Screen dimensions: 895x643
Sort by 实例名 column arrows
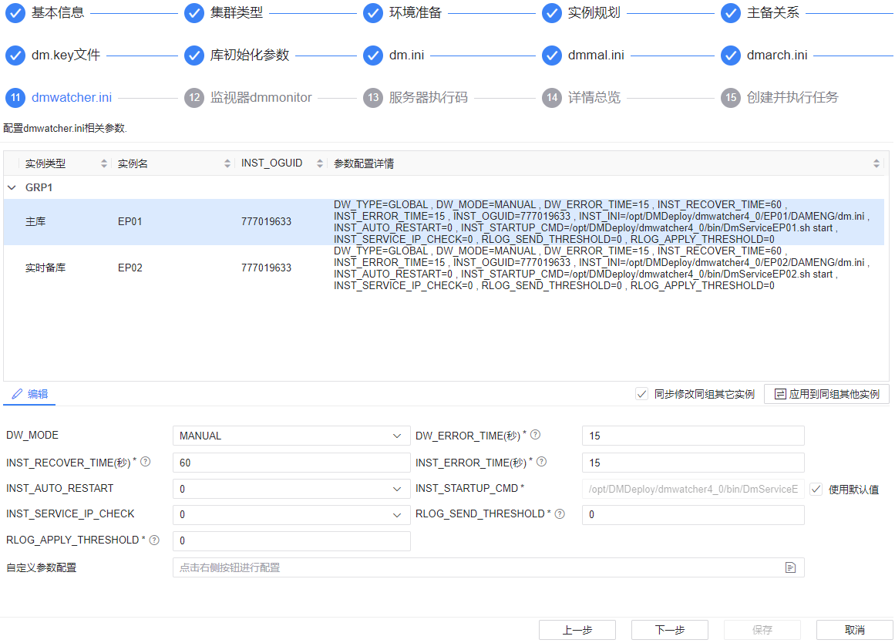pyautogui.click(x=227, y=164)
